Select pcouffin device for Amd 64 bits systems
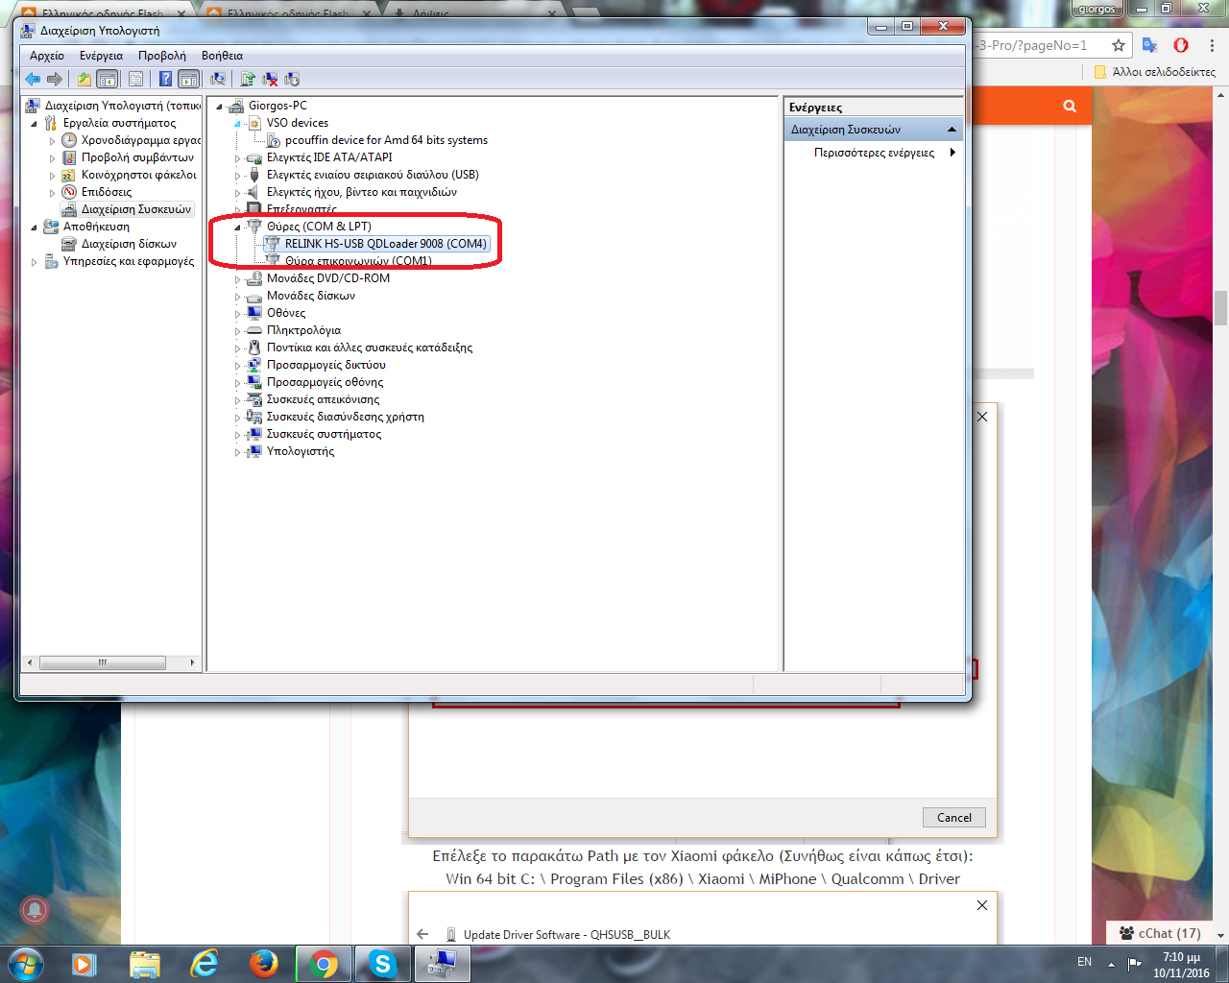This screenshot has width=1229, height=983. click(386, 140)
